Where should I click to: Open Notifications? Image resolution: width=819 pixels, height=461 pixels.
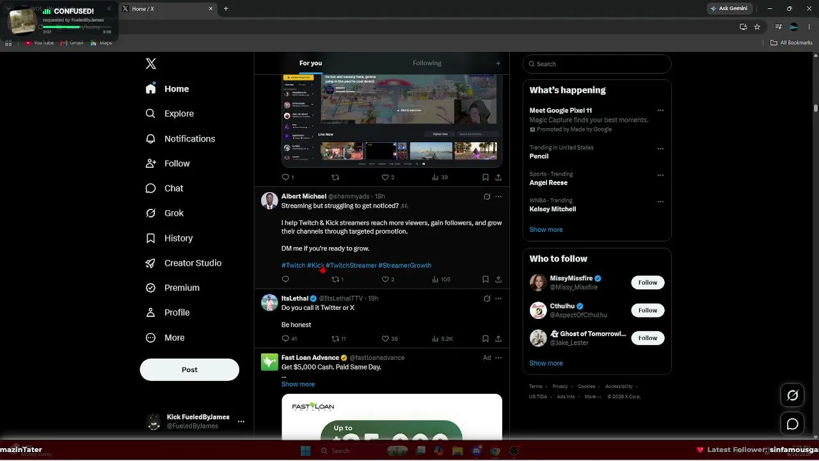(180, 138)
